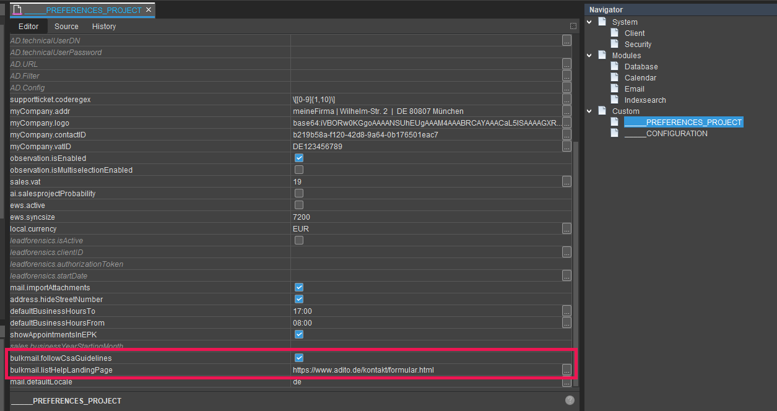Enable observation.isMultiselectionEnabled checkbox
Image resolution: width=777 pixels, height=411 pixels.
click(x=299, y=170)
